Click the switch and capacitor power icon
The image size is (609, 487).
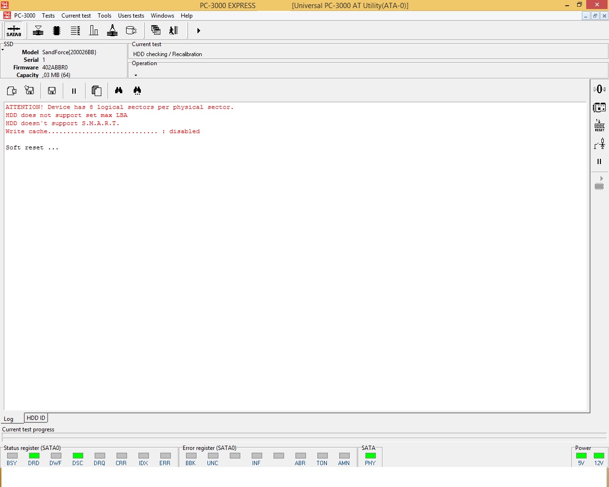tap(599, 144)
